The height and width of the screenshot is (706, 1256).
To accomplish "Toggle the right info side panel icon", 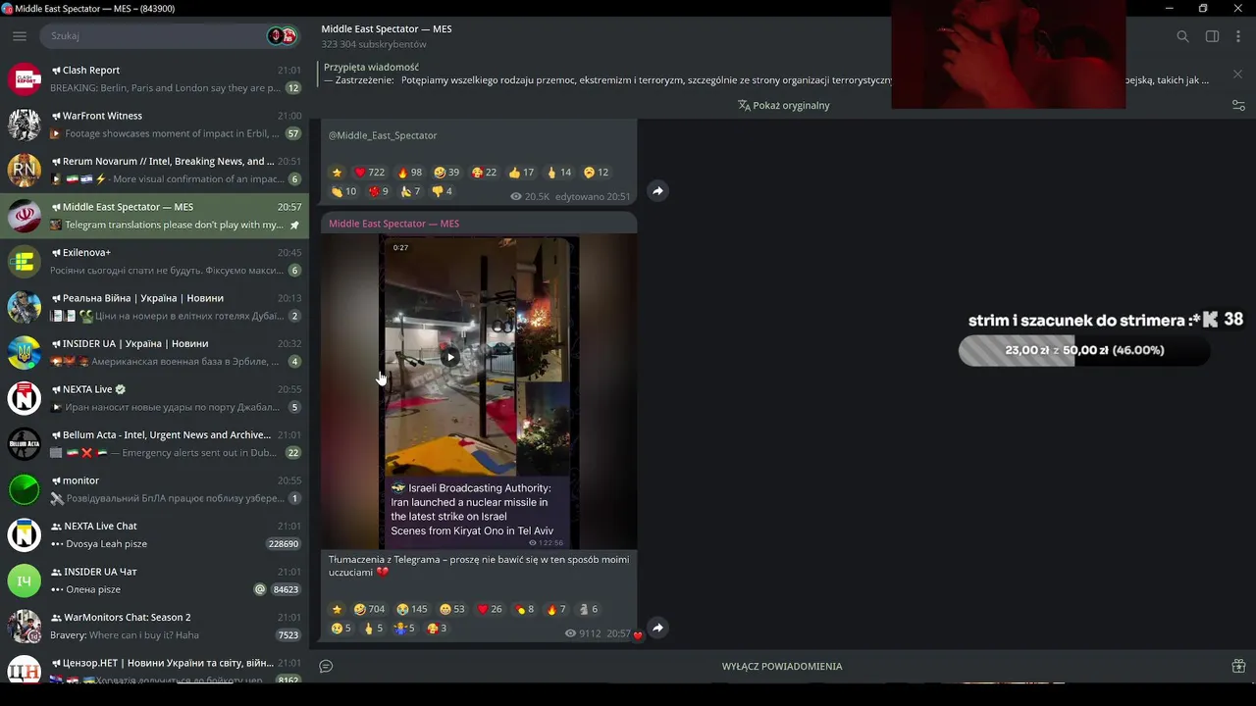I will tap(1212, 36).
